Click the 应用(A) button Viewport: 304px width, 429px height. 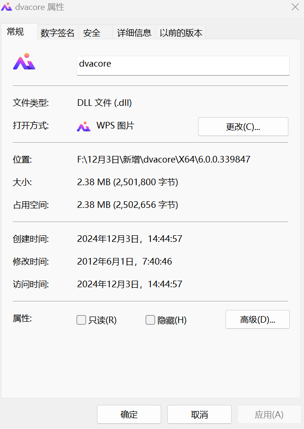269,414
